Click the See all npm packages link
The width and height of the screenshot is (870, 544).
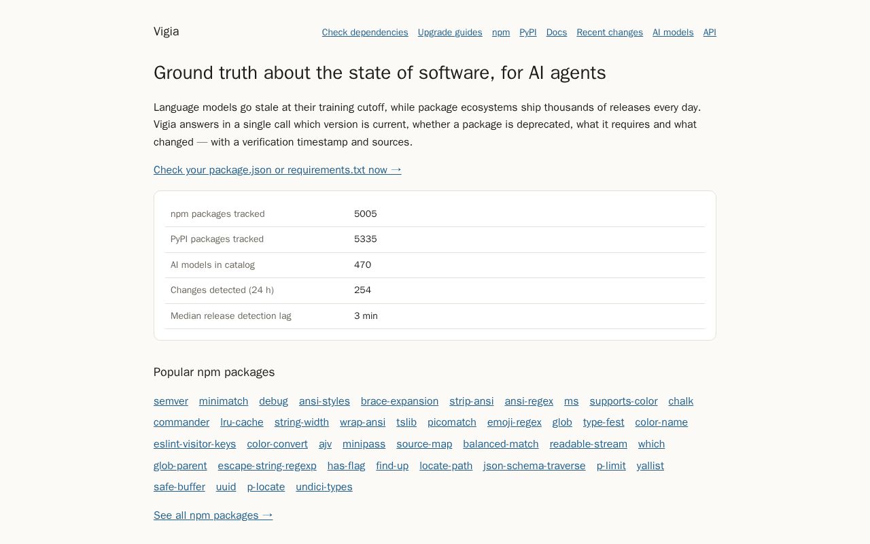point(213,515)
